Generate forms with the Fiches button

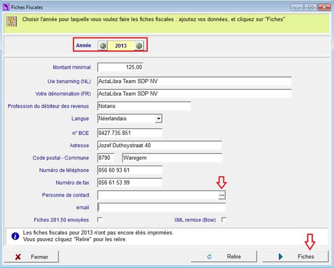[296, 257]
